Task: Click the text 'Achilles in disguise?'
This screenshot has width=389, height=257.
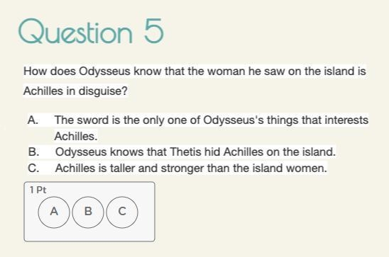Action: (x=75, y=91)
